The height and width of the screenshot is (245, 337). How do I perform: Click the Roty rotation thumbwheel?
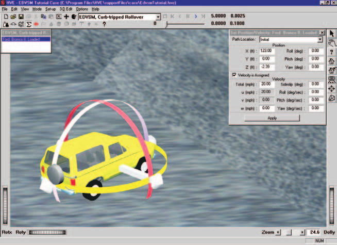point(47,232)
